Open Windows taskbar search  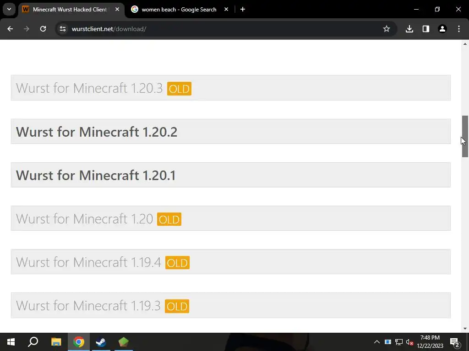(33, 342)
